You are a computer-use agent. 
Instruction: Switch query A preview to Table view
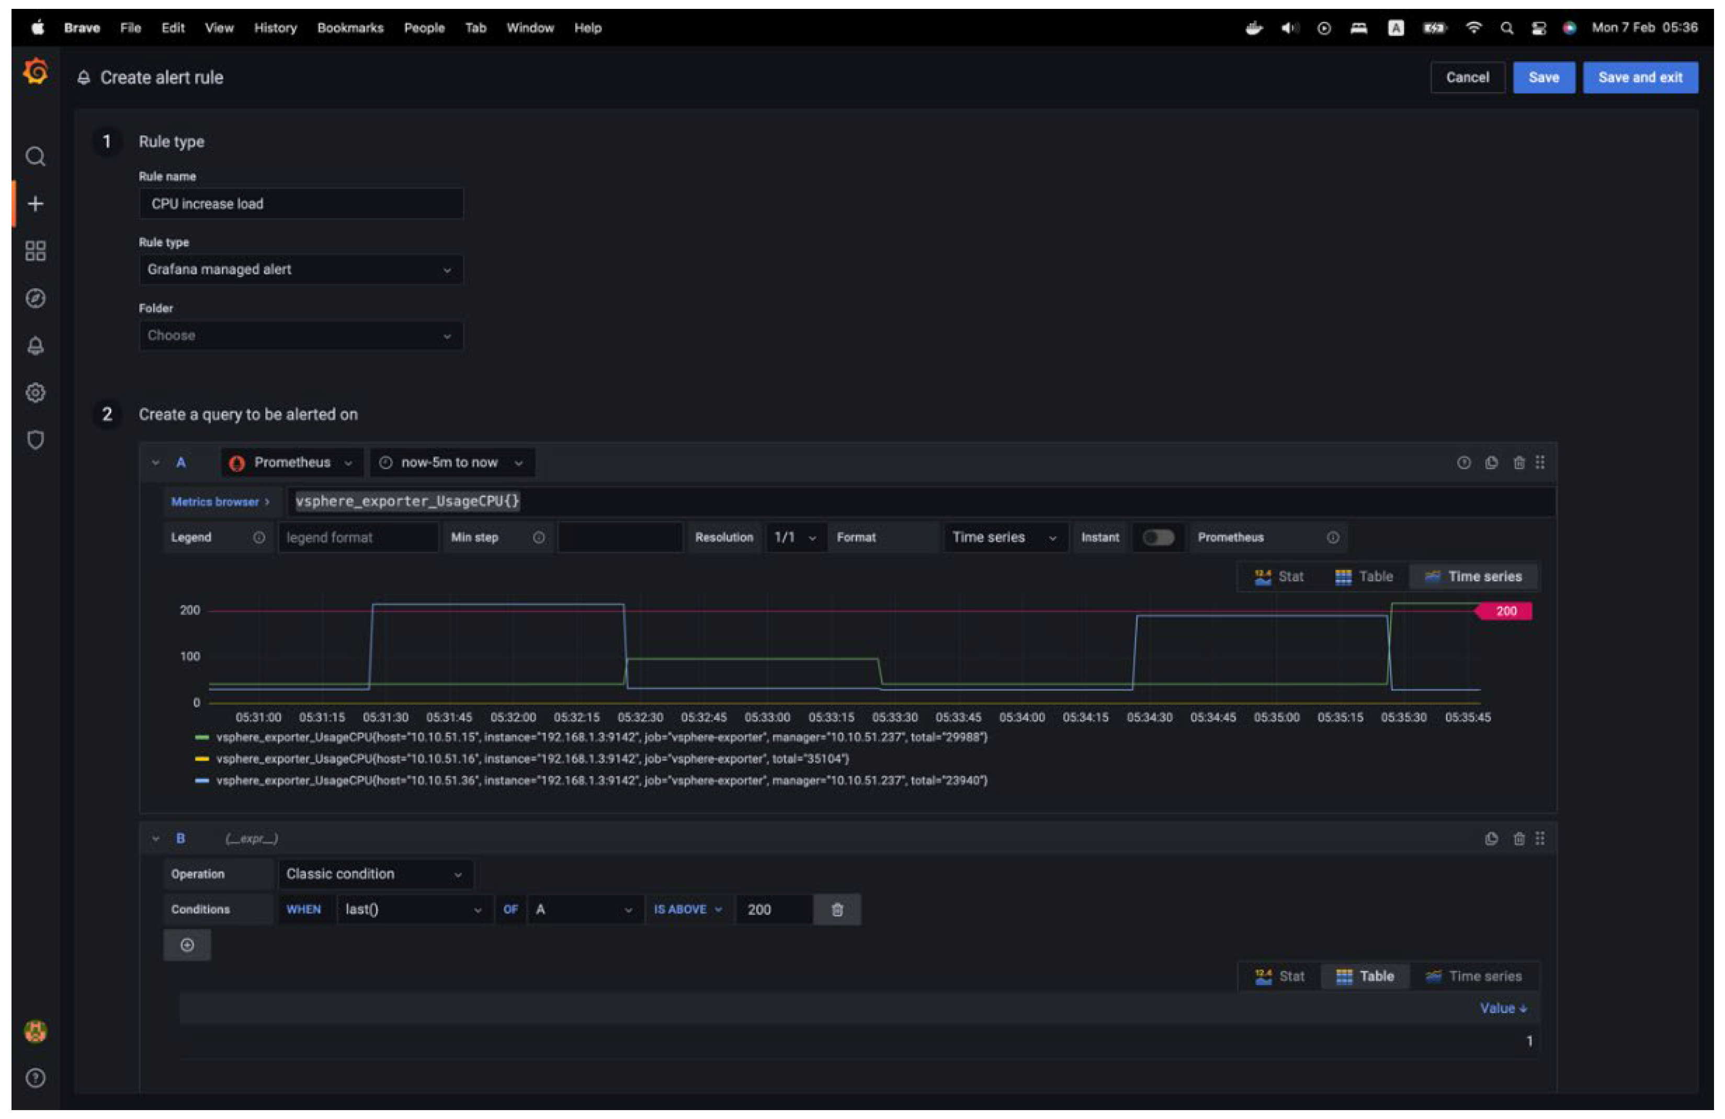[1364, 577]
